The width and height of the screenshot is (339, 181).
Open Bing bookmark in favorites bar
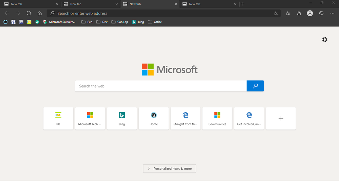pos(138,22)
